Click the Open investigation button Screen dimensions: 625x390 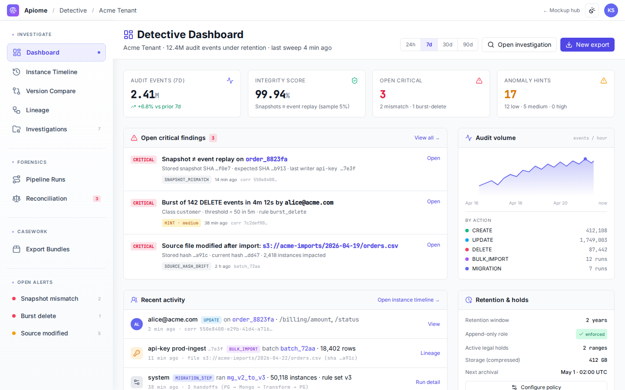[519, 45]
